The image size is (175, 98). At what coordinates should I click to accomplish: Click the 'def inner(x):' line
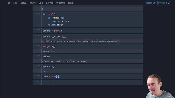point(56,18)
